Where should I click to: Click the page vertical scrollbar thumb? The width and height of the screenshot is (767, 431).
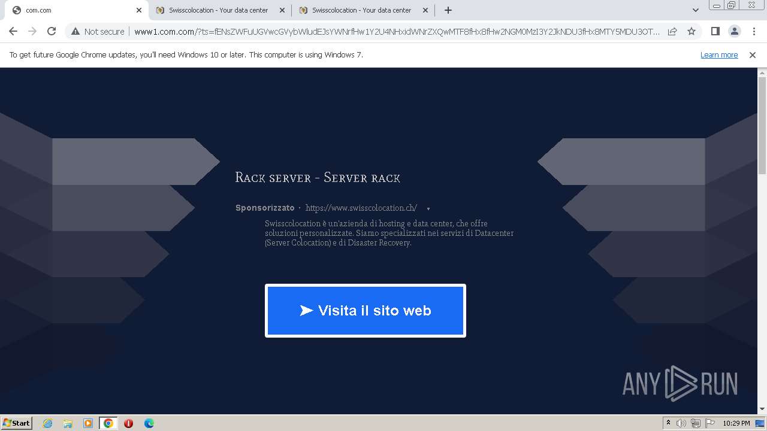tap(762, 126)
